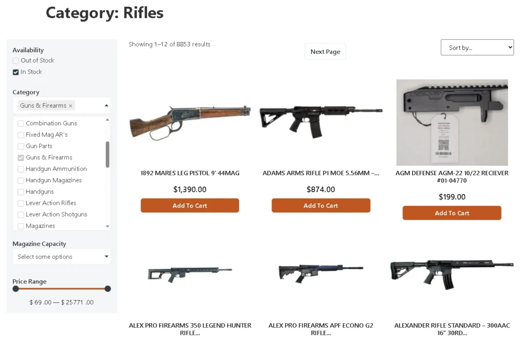The height and width of the screenshot is (339, 523).
Task: View the Adams Arms Rifle P1 photo
Action: pos(321,122)
